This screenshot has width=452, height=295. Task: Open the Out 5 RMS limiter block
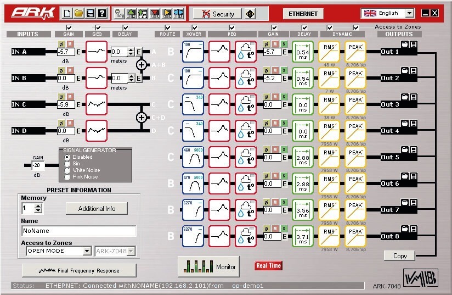pyautogui.click(x=329, y=157)
